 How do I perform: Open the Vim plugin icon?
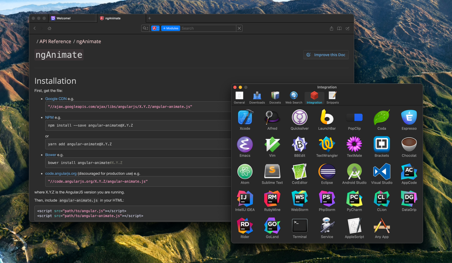(x=272, y=144)
